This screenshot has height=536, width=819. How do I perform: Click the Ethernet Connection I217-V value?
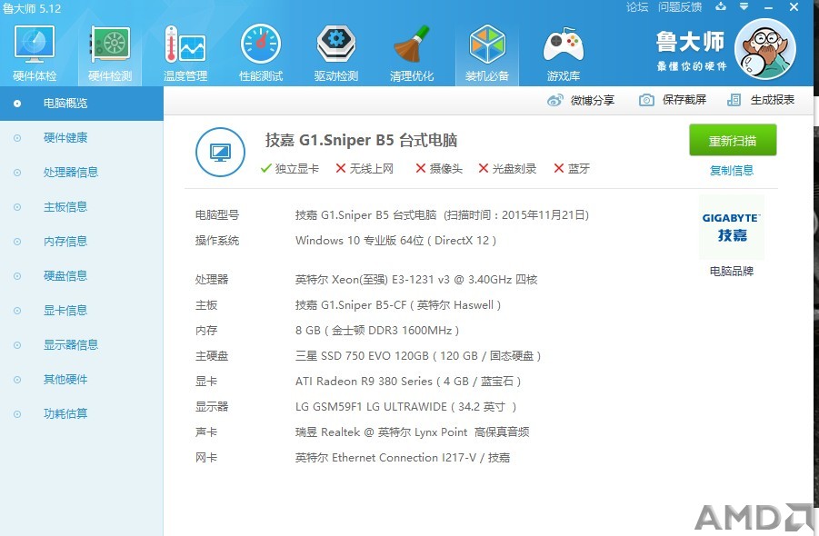click(x=402, y=458)
